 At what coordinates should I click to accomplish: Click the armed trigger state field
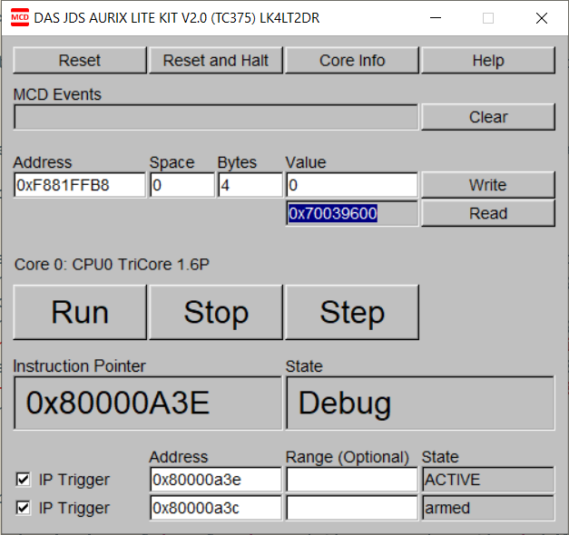tap(488, 508)
